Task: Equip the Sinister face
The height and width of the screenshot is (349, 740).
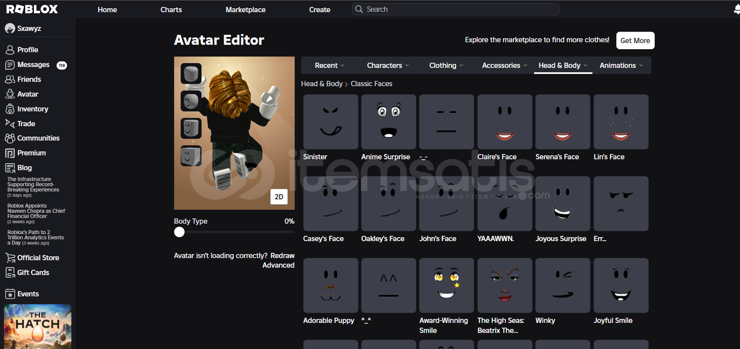Action: click(x=331, y=122)
